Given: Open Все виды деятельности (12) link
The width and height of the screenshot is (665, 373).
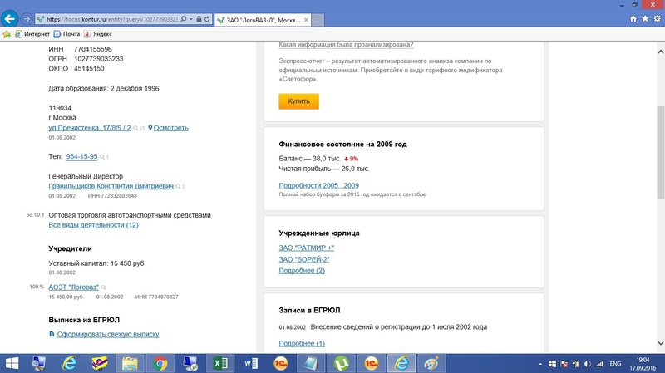Looking at the screenshot, I should (x=93, y=225).
